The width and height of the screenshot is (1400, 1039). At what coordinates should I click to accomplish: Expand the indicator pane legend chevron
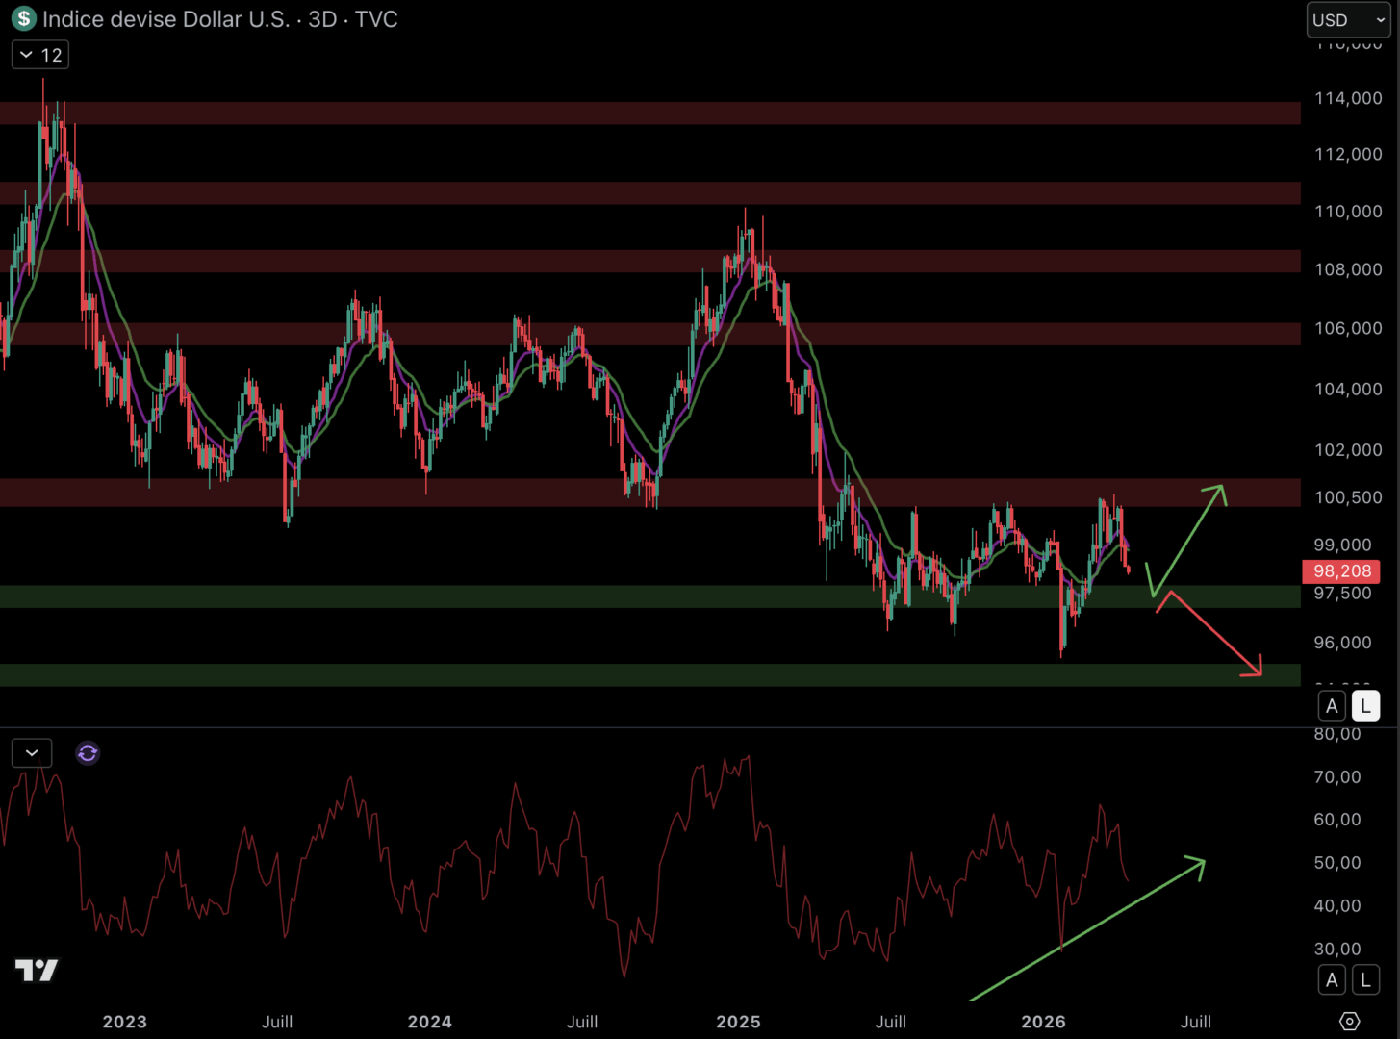32,753
